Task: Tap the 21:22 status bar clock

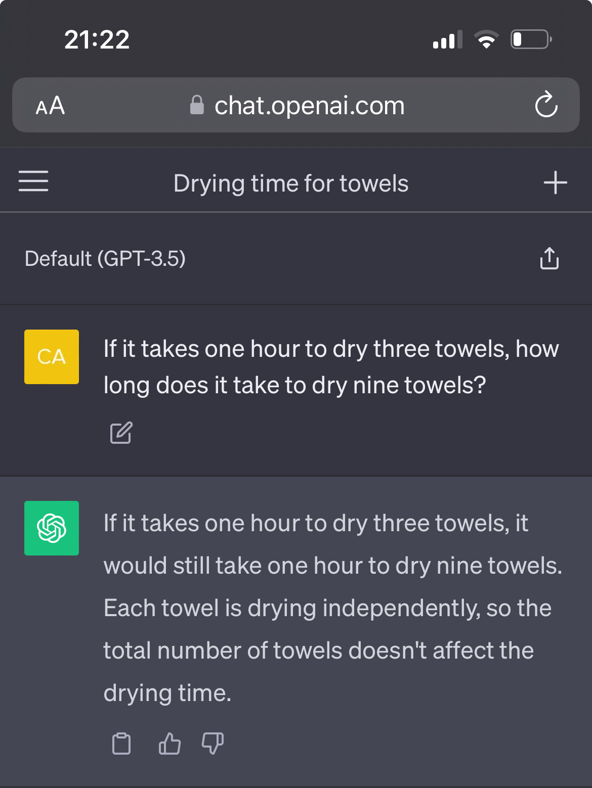Action: click(x=97, y=39)
